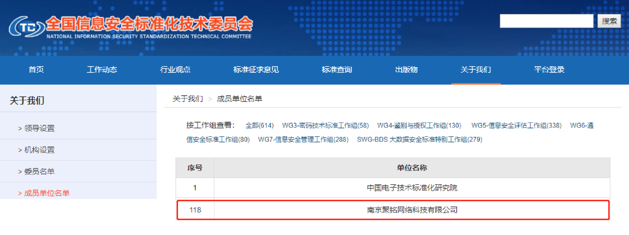Select 标准征求意见 in the navigation bar

pyautogui.click(x=256, y=70)
